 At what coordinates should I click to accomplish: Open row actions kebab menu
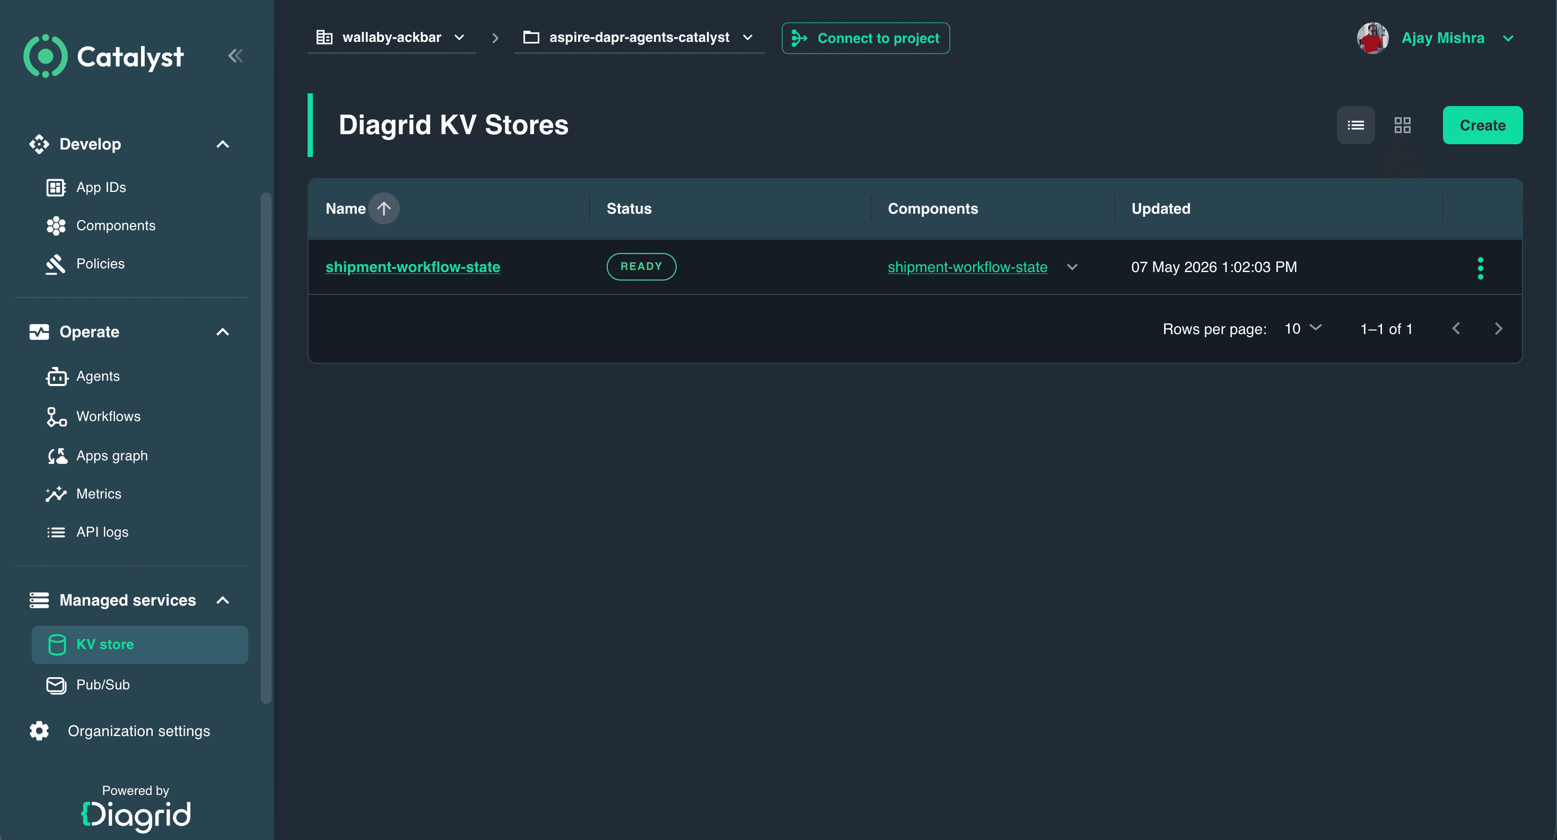[x=1480, y=268]
